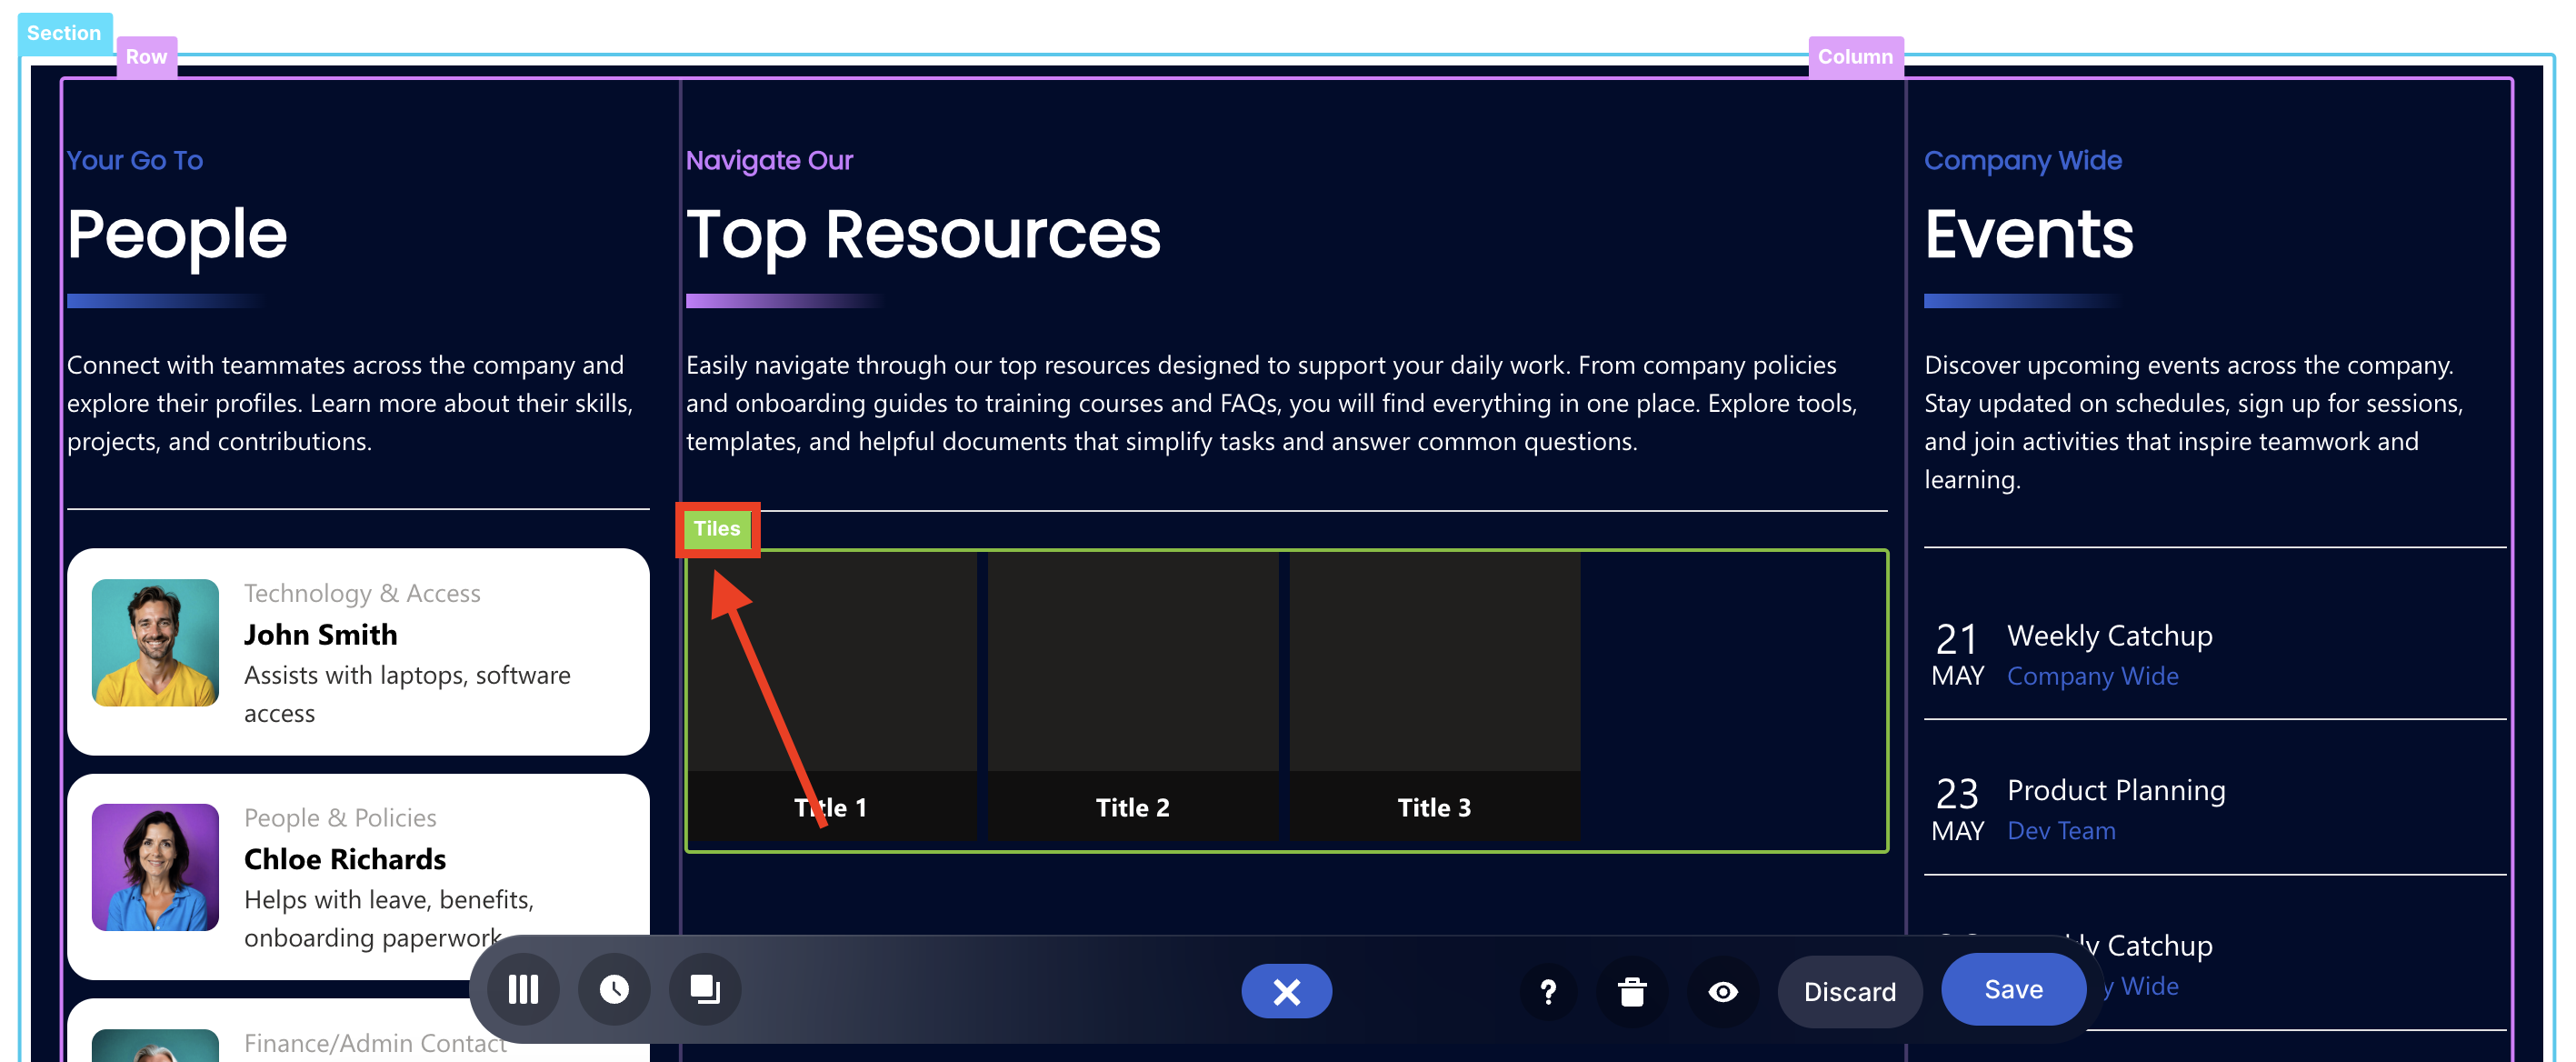Click the duplicate layers icon

[x=705, y=990]
